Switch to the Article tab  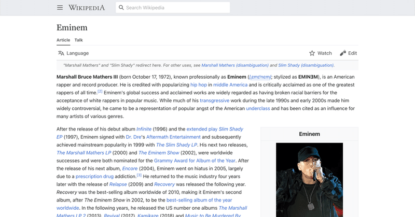click(63, 40)
